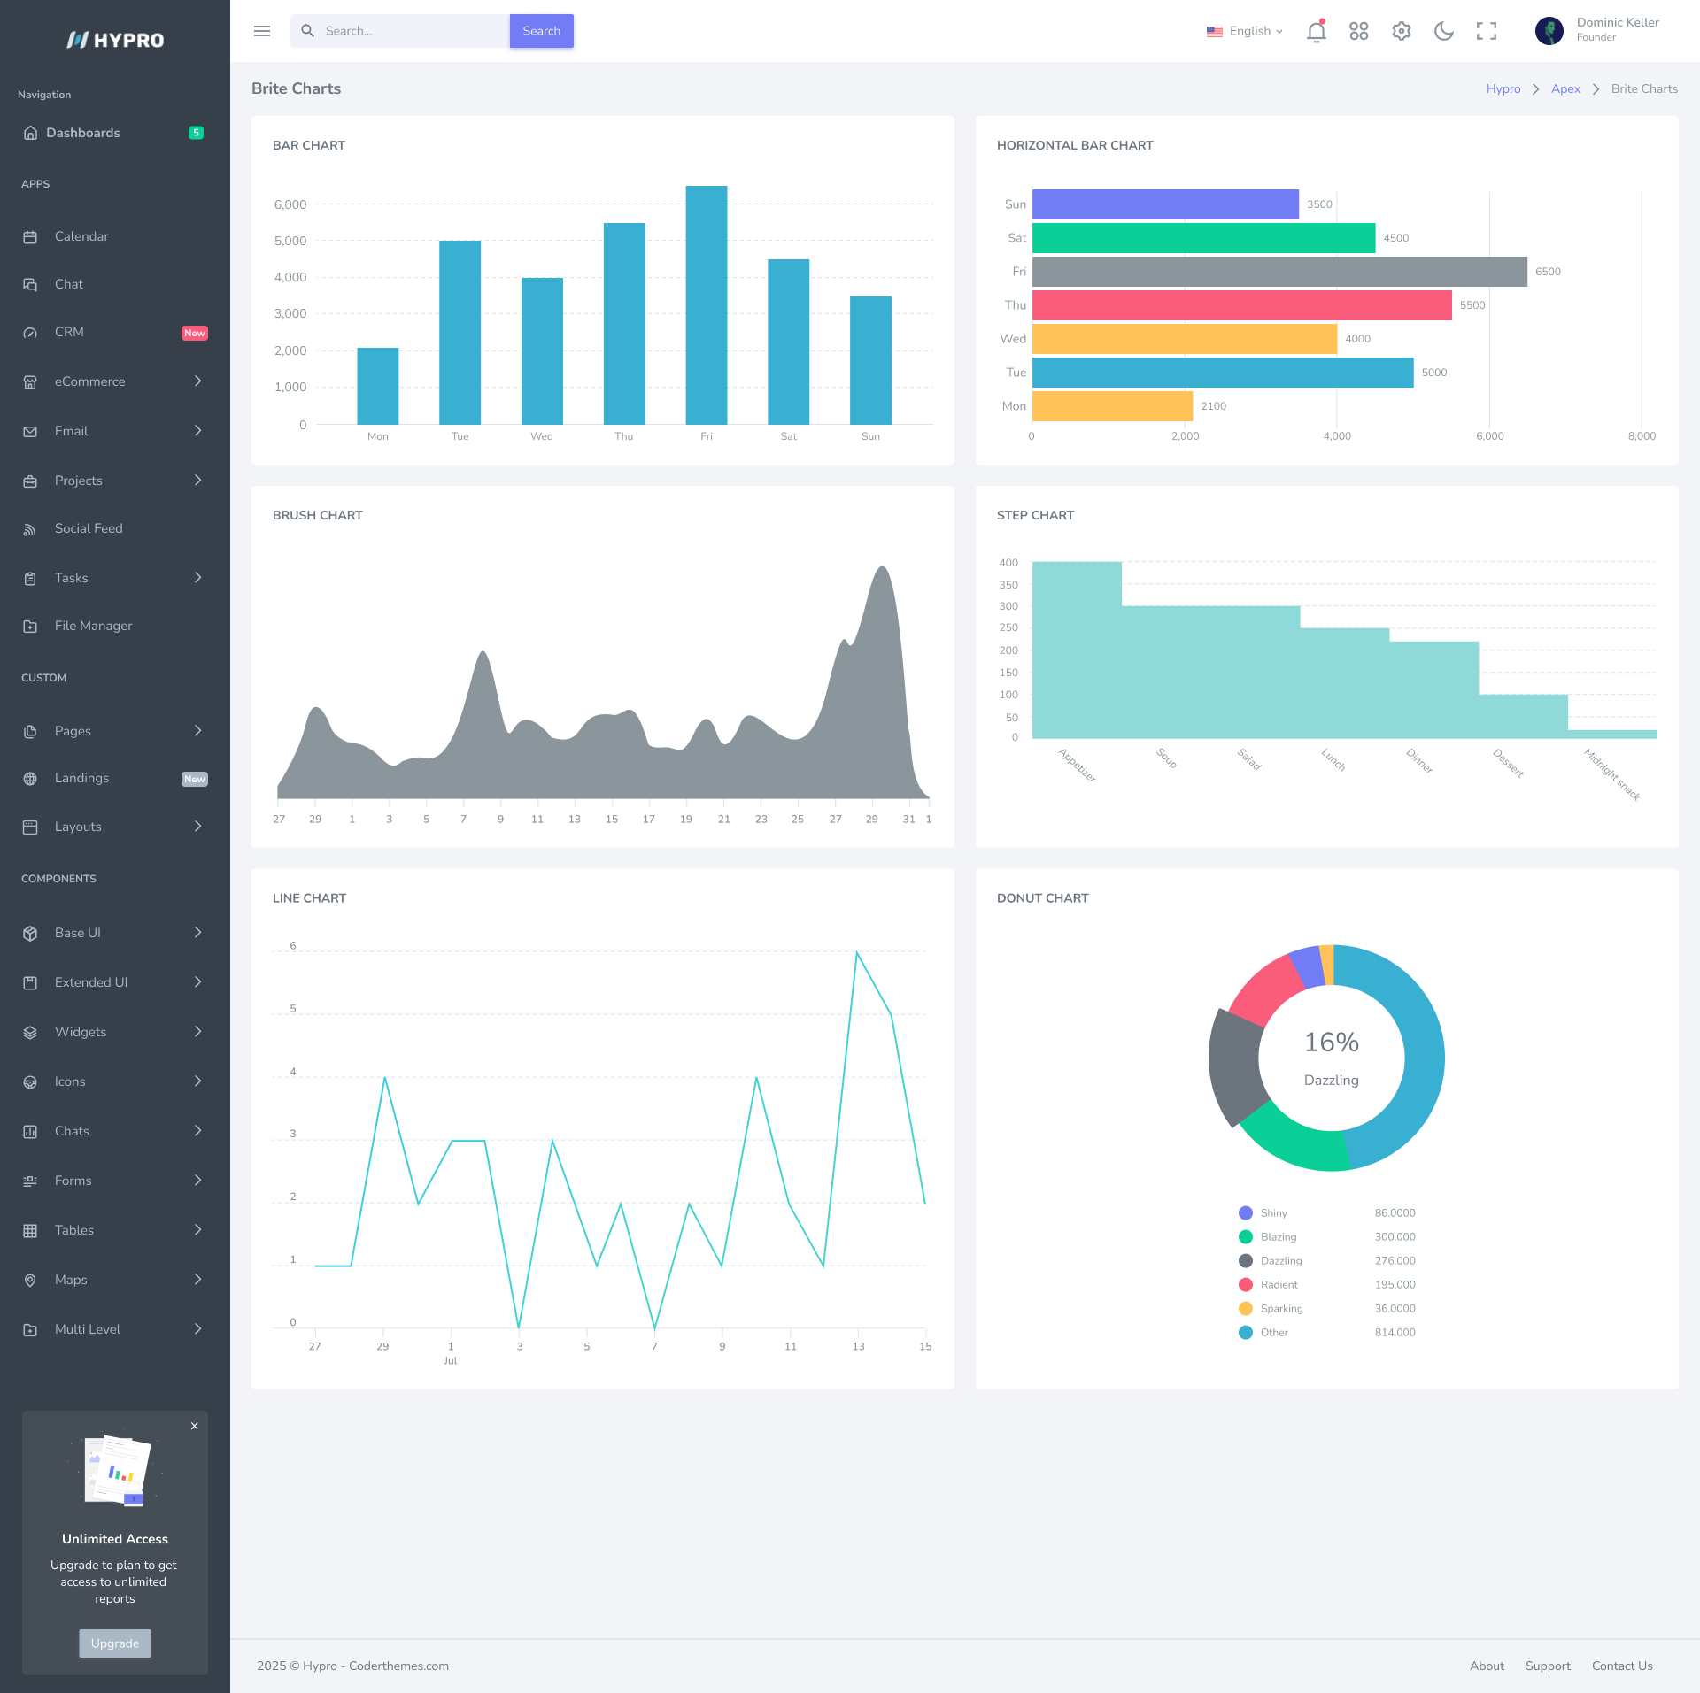1700x1693 pixels.
Task: Expand the Base UI components menu
Action: tap(79, 932)
